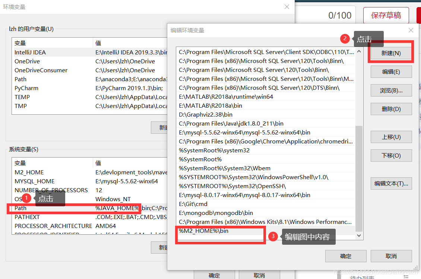Click the 上移(U) button
421x279 pixels.
pyautogui.click(x=391, y=137)
